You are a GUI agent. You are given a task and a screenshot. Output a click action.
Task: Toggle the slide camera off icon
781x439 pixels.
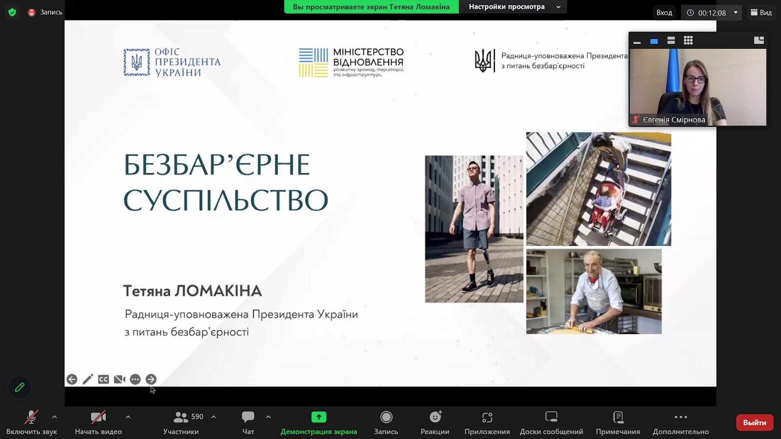[120, 379]
